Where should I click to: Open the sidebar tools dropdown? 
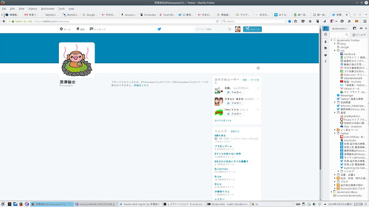click(x=359, y=34)
